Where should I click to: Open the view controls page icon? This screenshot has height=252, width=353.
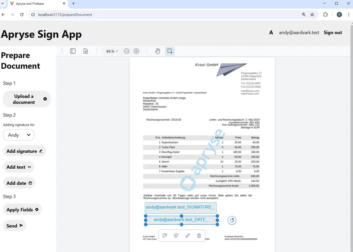click(86, 51)
